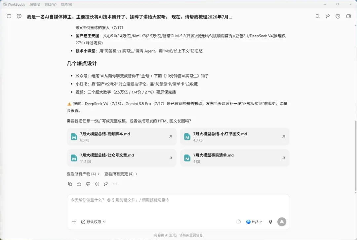Click the WorkBuddy app logo icon

5,4
